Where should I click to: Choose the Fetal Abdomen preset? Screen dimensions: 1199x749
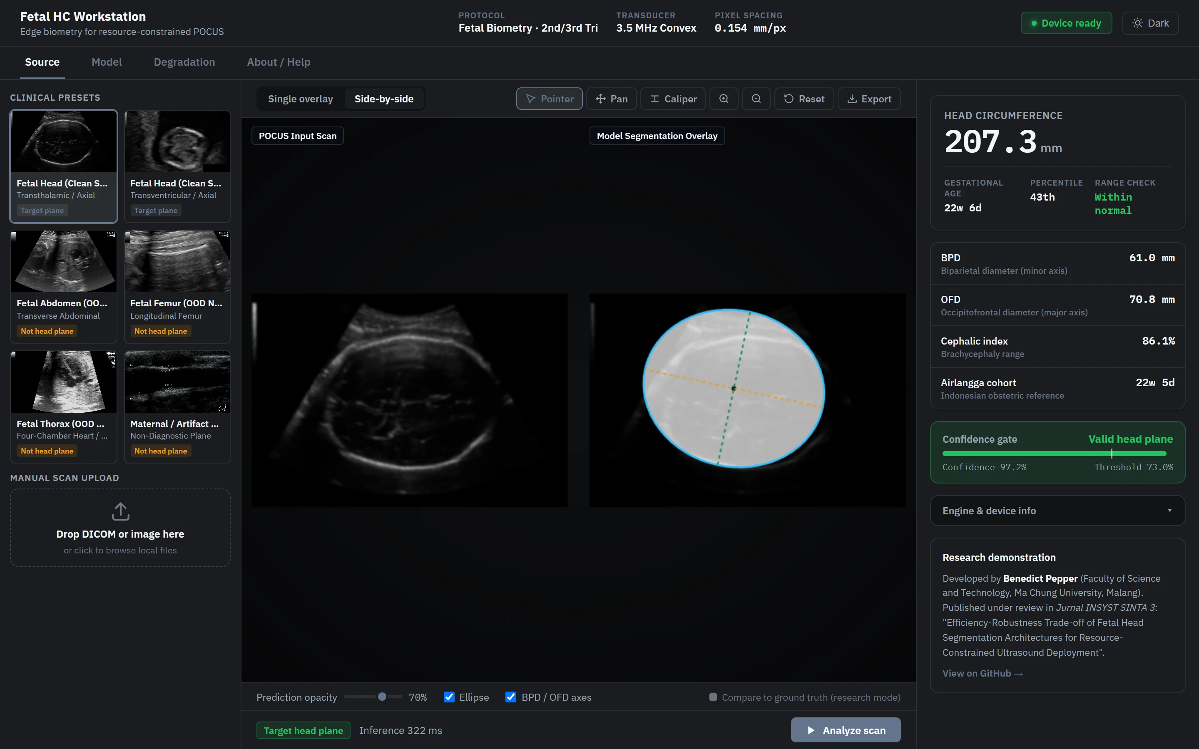(64, 287)
